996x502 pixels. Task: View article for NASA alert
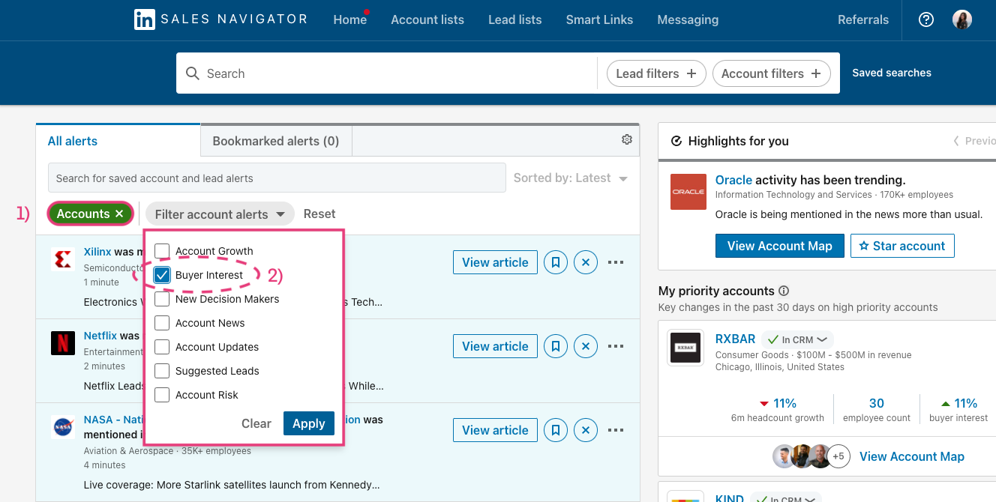pos(495,430)
